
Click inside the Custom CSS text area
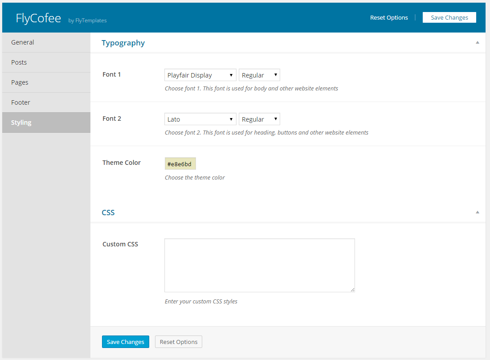coord(259,265)
